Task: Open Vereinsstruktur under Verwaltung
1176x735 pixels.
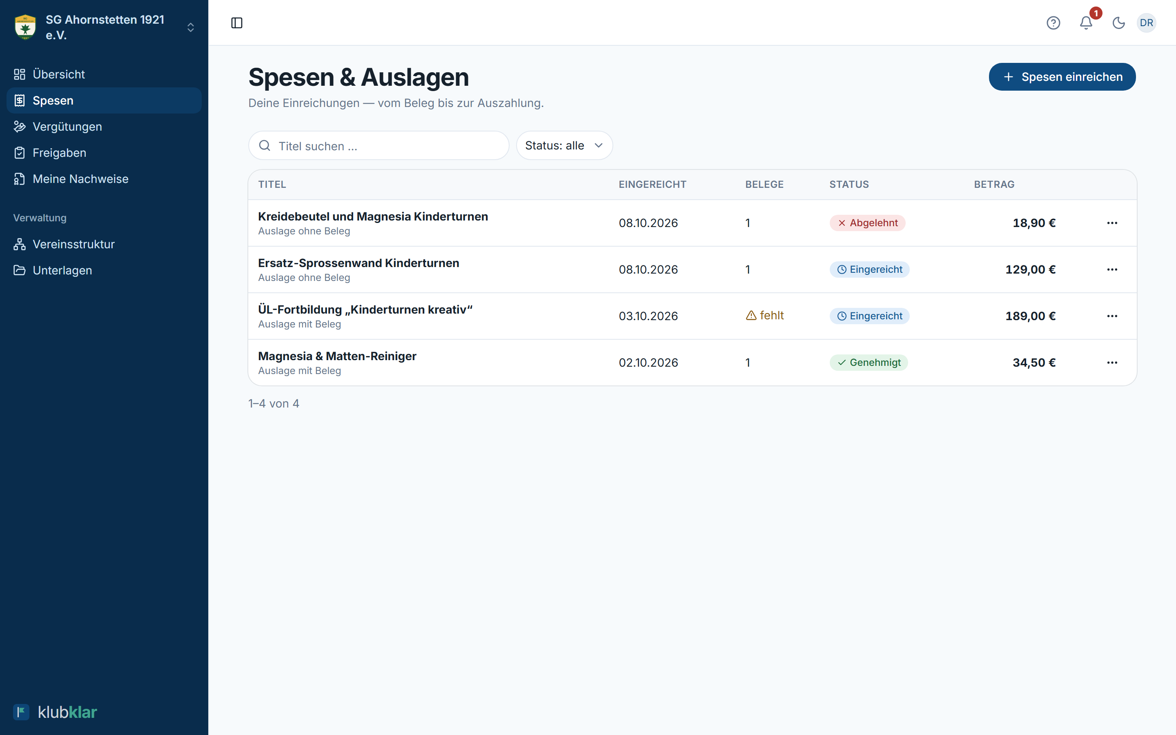Action: 104,244
